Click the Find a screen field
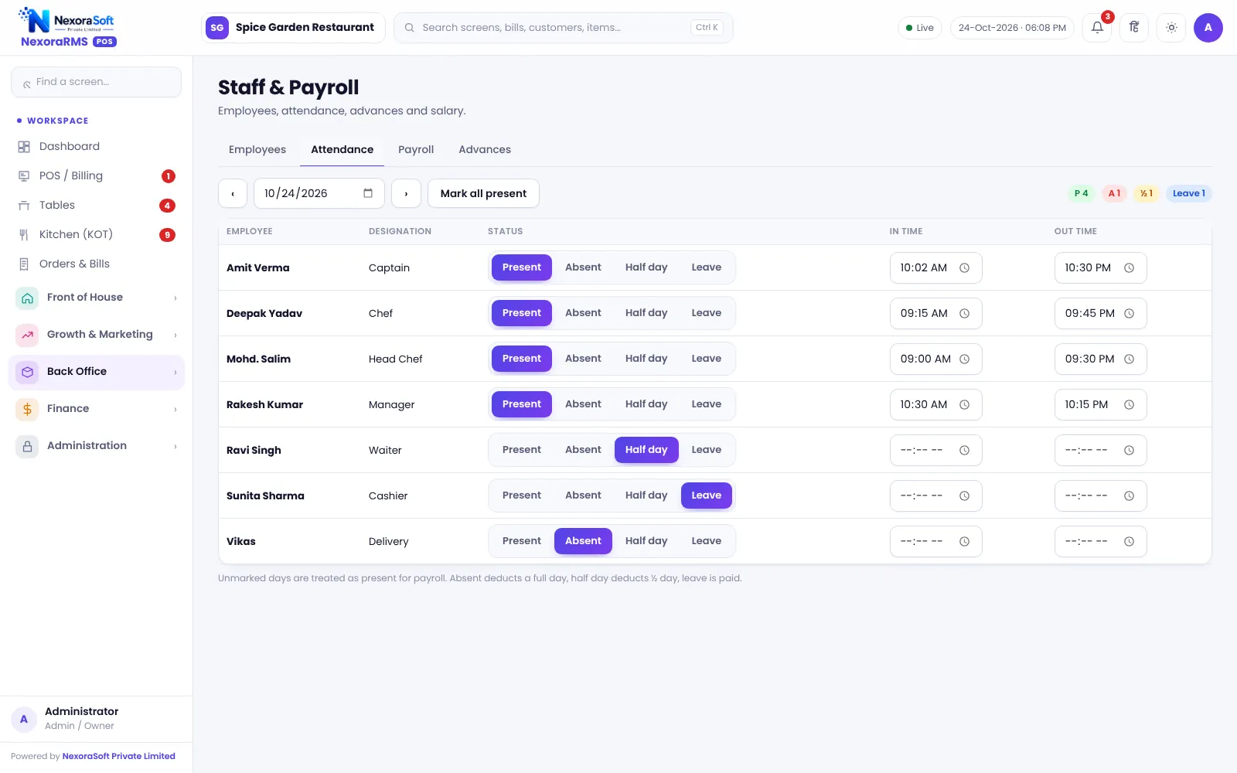The image size is (1237, 773). point(97,82)
